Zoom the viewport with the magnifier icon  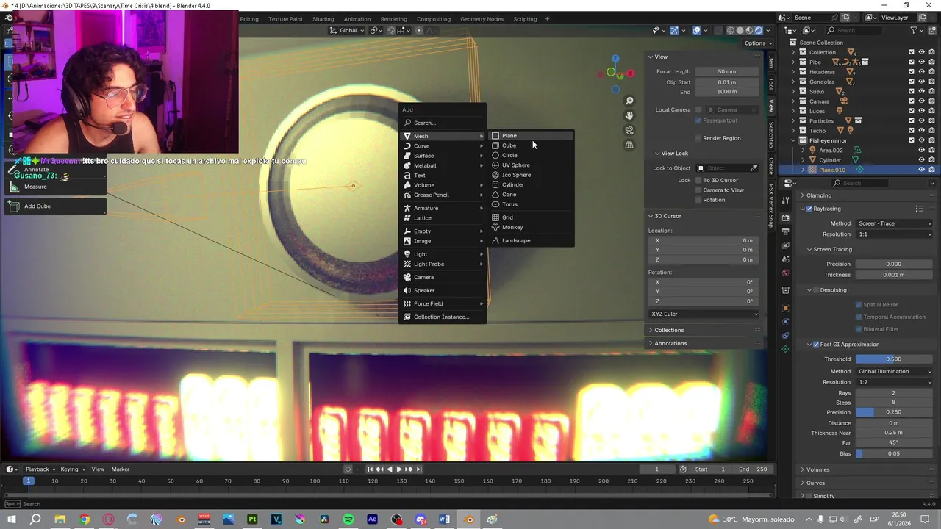click(629, 101)
